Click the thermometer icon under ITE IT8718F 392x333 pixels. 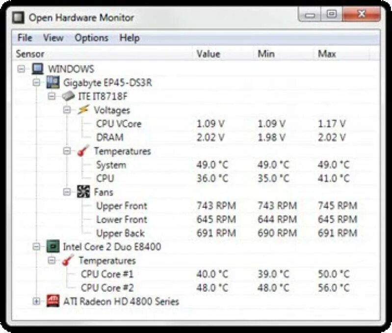pyautogui.click(x=83, y=151)
